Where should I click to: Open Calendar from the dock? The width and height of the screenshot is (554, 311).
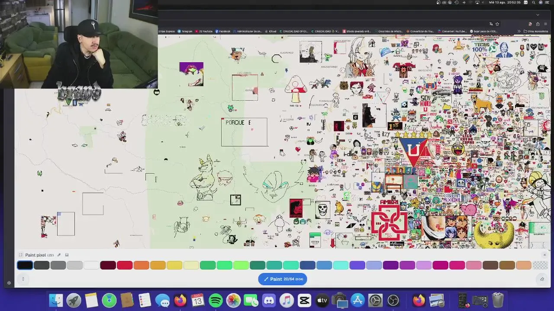point(198,300)
